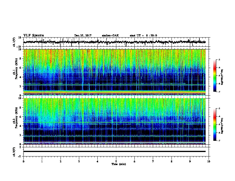Screen dimensions: 235x181
Task: Click the "5" minute tick on the time axis
Action: click(x=116, y=161)
